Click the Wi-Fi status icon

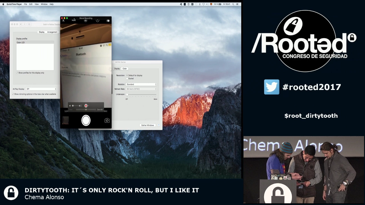[x=203, y=4]
